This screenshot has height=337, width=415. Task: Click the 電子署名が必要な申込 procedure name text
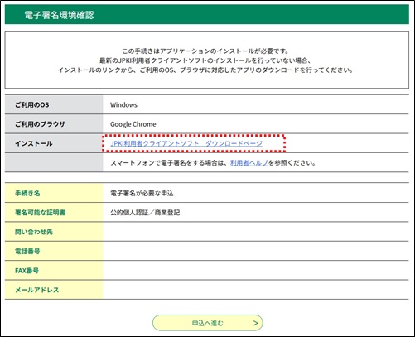point(142,193)
